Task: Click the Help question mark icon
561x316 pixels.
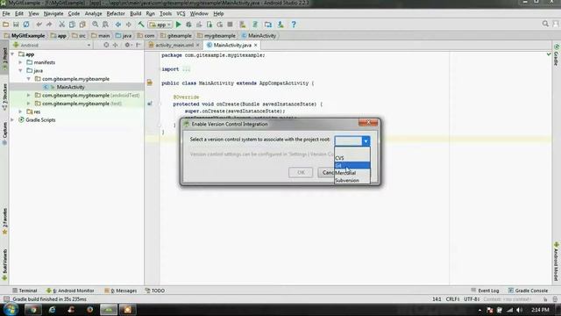Action: [294, 25]
